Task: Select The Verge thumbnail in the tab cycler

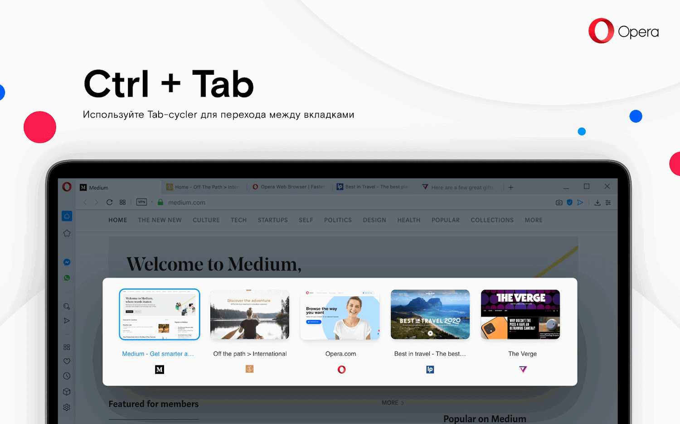Action: tap(520, 314)
